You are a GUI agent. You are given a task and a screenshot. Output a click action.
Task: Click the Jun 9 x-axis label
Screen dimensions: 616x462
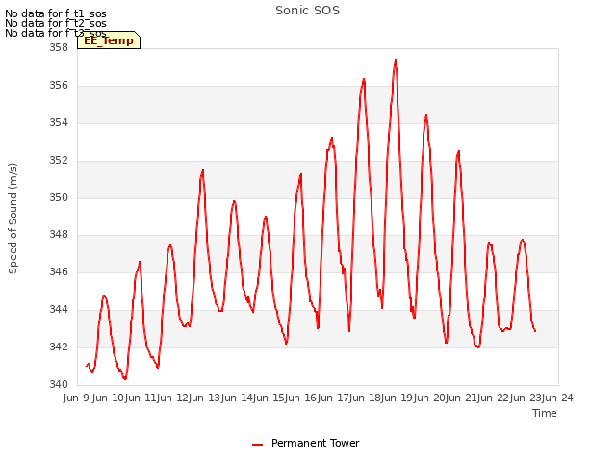point(77,398)
